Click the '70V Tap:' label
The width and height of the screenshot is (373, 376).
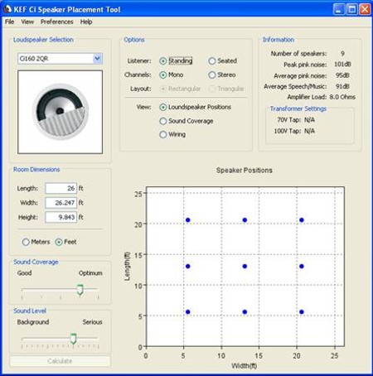click(x=289, y=120)
